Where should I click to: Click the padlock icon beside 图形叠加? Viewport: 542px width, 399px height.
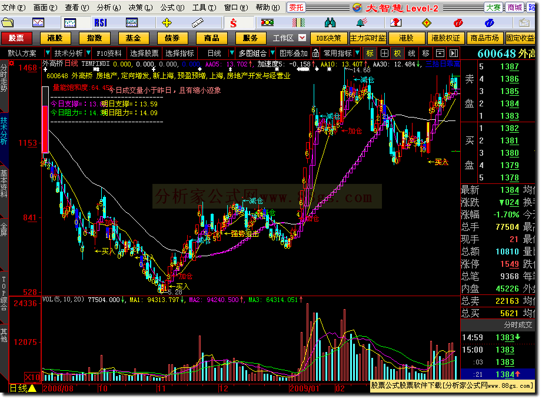315,53
